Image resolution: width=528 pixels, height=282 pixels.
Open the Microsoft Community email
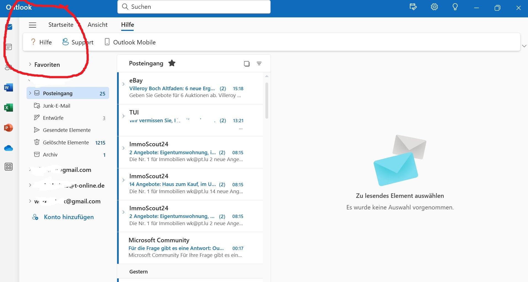[191, 248]
